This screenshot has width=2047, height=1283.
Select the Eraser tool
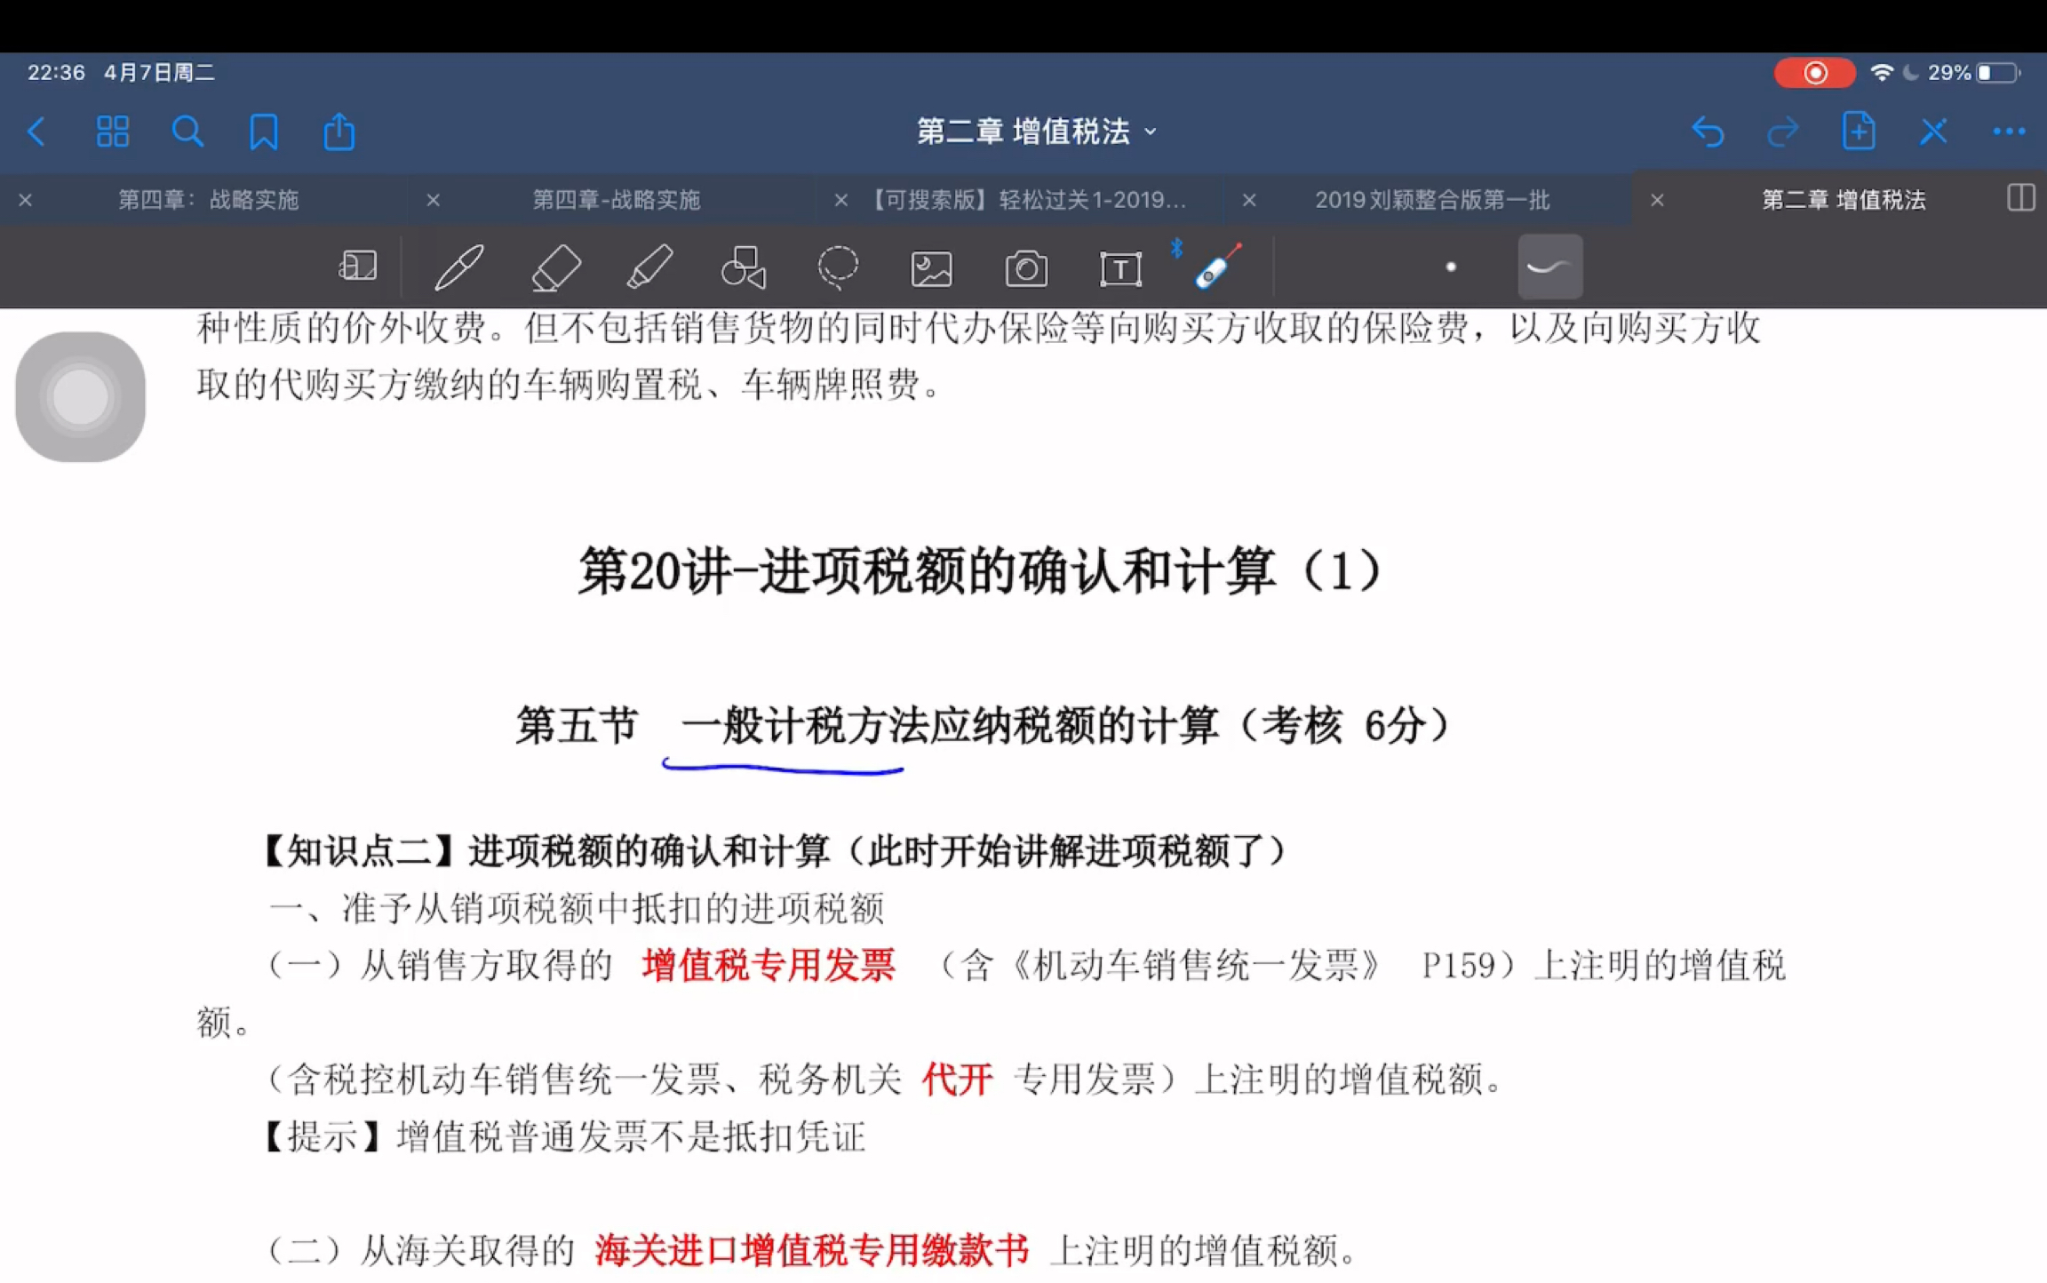pyautogui.click(x=556, y=267)
